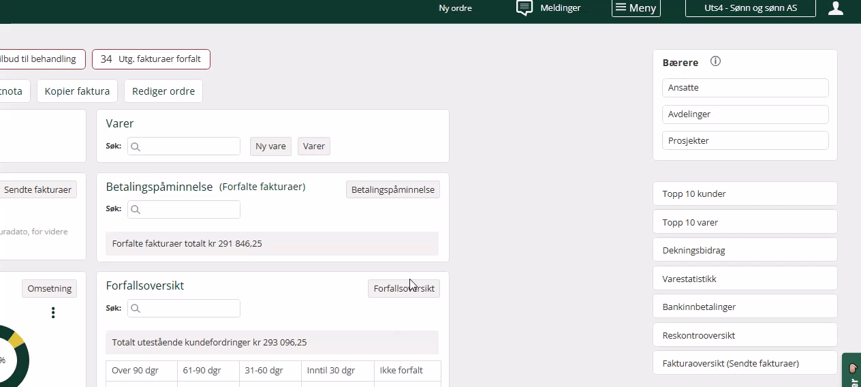Click Ny ordre in top bar
The image size is (861, 387).
point(455,8)
